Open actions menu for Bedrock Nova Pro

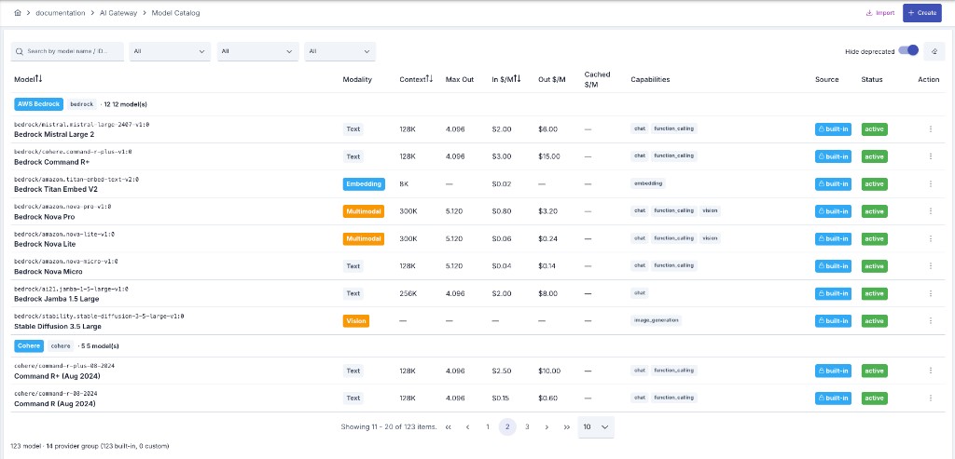[x=930, y=211]
